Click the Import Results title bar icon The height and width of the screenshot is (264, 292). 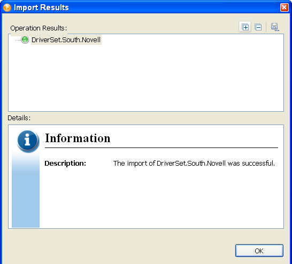[7, 7]
